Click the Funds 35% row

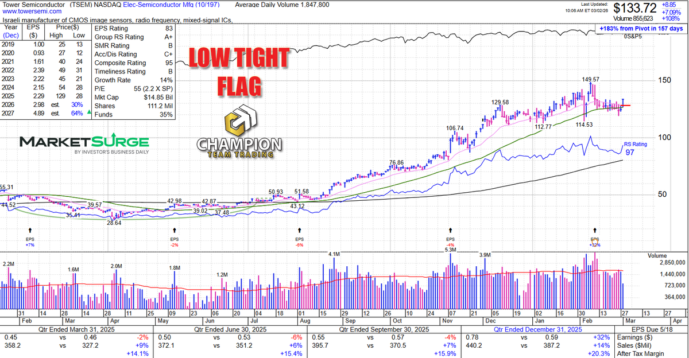tap(133, 115)
